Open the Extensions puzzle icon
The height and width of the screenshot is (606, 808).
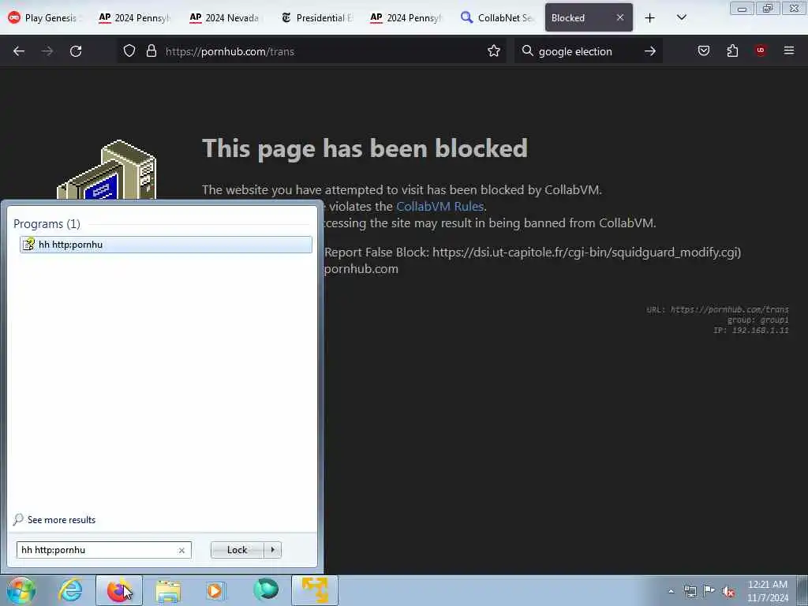(732, 50)
